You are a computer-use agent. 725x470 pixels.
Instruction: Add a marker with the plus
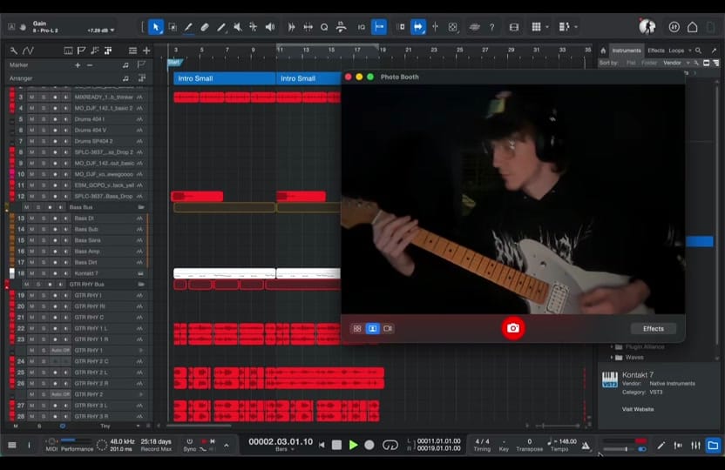pos(78,65)
